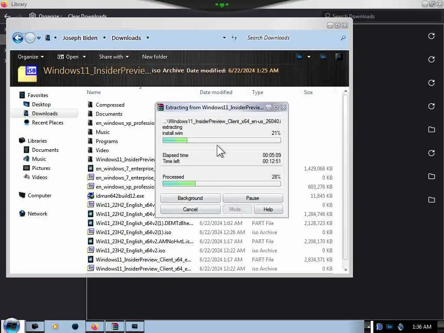The width and height of the screenshot is (444, 333).
Task: Click New folder in the toolbar
Action: coord(155,57)
